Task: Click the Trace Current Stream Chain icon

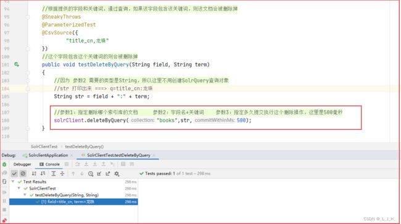Action: coord(131,164)
